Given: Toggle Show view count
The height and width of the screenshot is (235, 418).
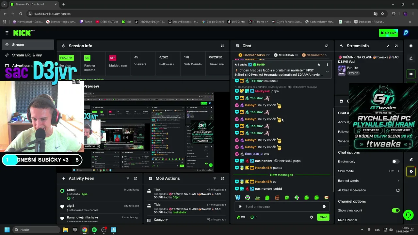Looking at the screenshot, I should tap(395, 211).
